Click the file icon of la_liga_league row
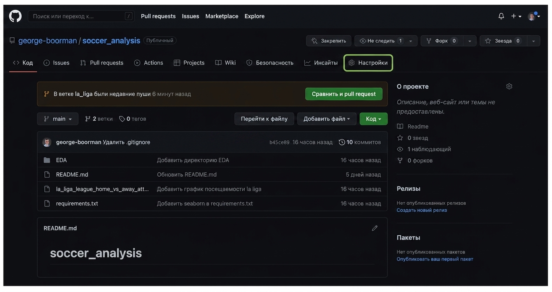The image size is (552, 292). (47, 189)
